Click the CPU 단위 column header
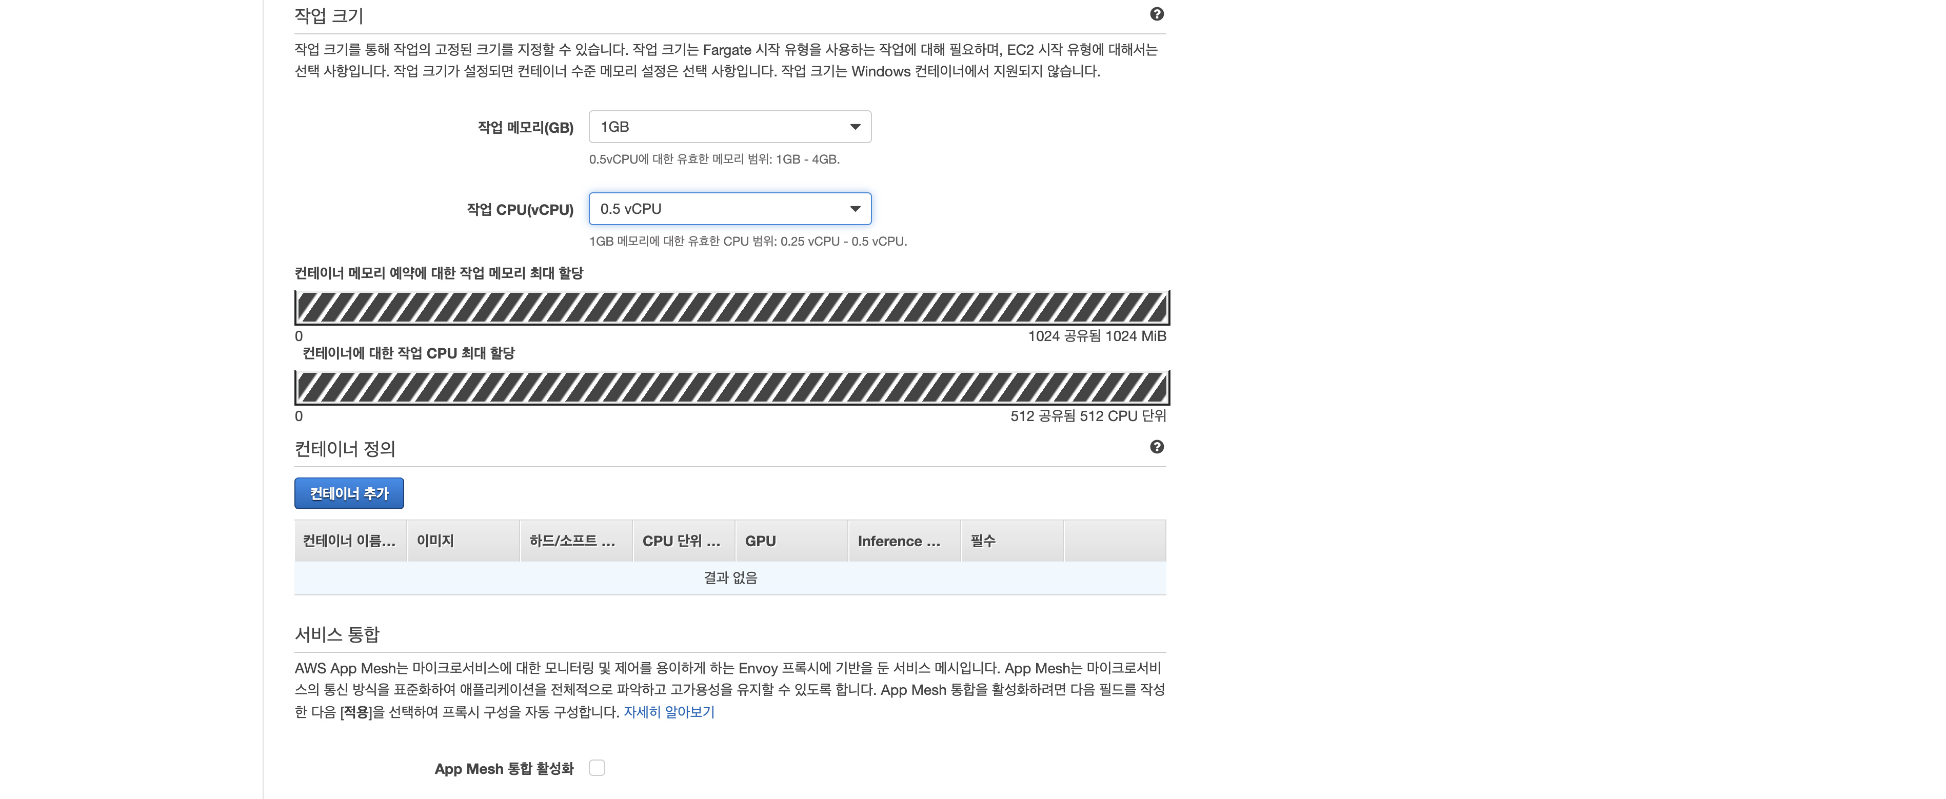1946x799 pixels. (x=683, y=541)
